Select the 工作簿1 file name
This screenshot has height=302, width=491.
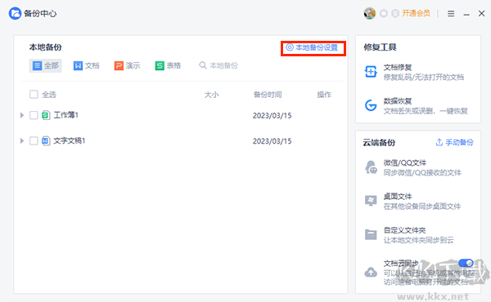(x=66, y=115)
